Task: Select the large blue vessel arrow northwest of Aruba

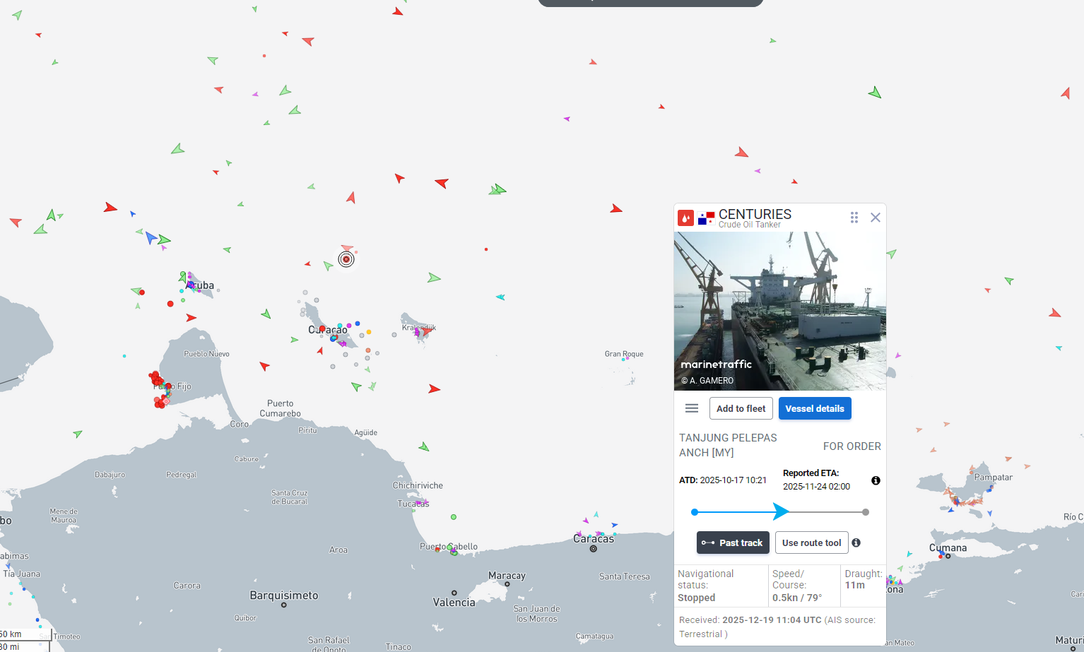Action: coord(151,237)
